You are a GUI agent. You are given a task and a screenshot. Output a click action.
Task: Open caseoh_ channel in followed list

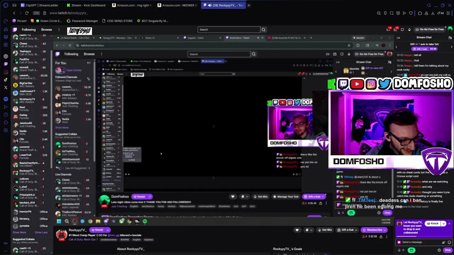coord(30,77)
